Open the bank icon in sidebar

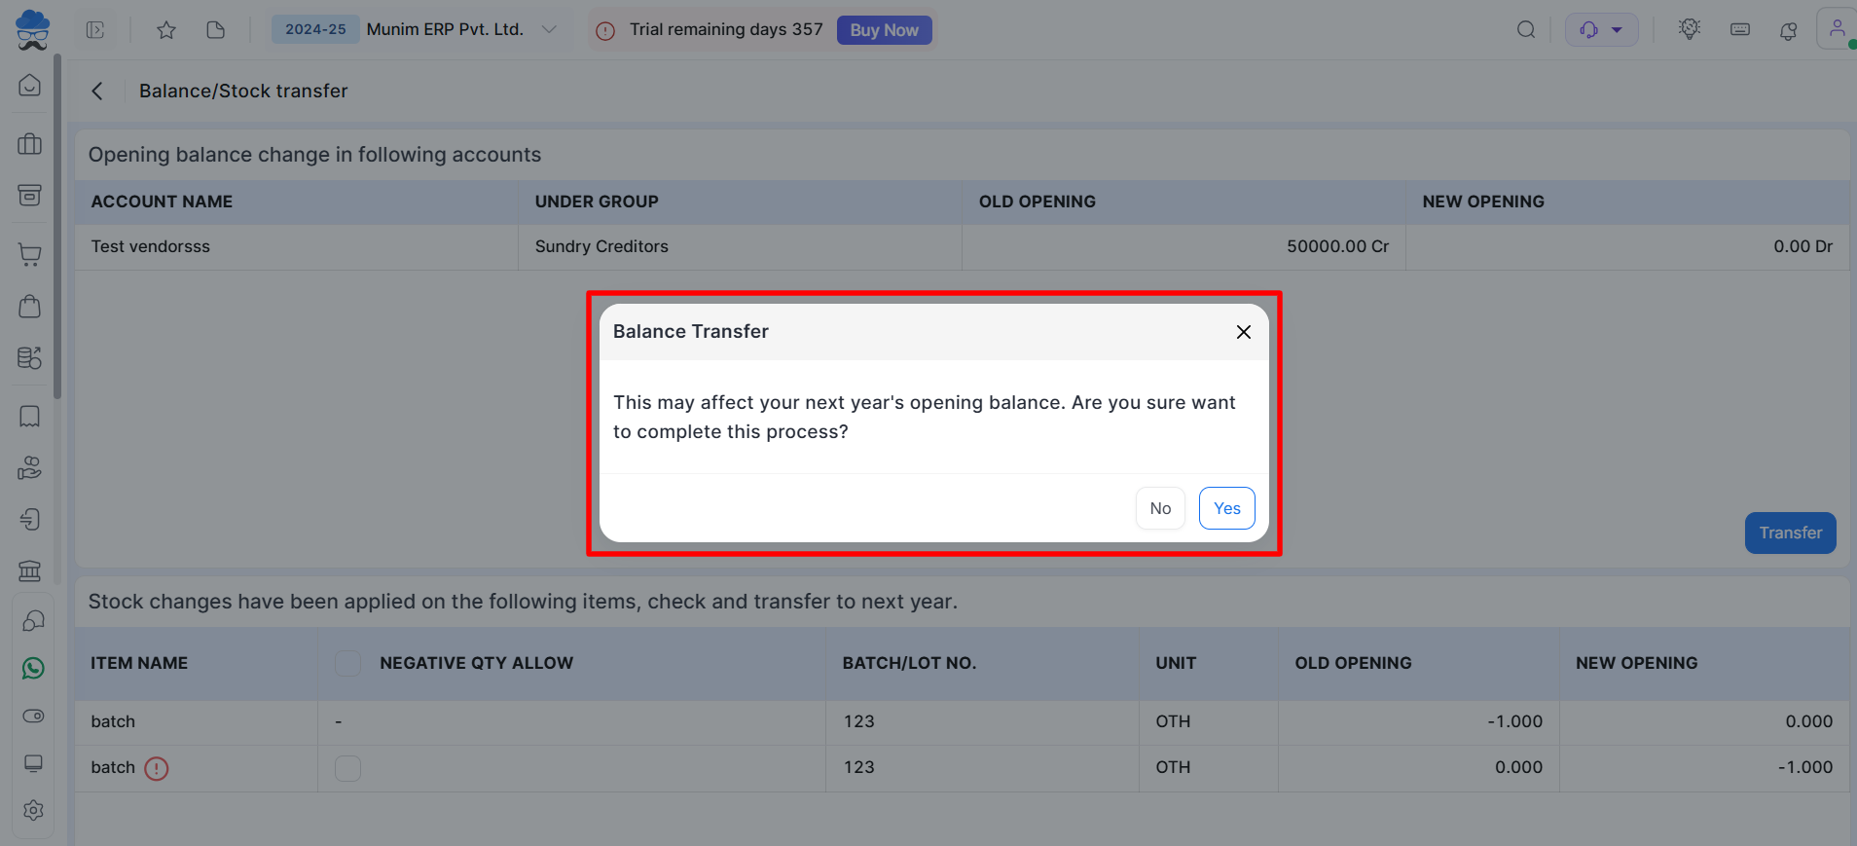[30, 570]
